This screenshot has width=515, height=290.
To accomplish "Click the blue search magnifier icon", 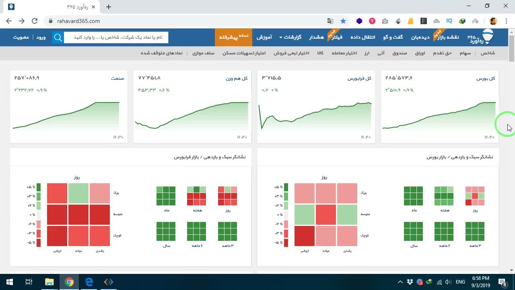I will [58, 37].
